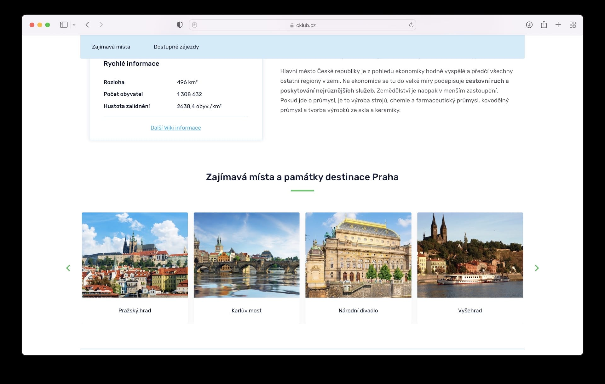Open the Vyšehrad link
Image resolution: width=605 pixels, height=384 pixels.
coord(470,310)
